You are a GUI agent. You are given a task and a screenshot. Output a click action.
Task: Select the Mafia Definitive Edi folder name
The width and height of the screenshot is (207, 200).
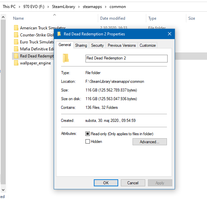coord(37,49)
